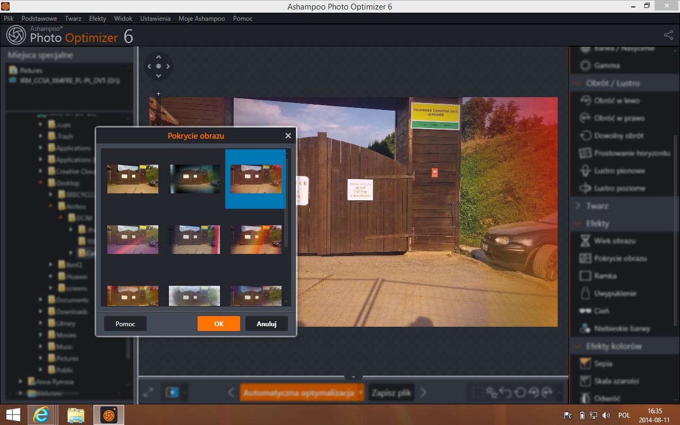Confirm overlay with the OK button
Viewport: 680px width, 425px height.
point(219,324)
